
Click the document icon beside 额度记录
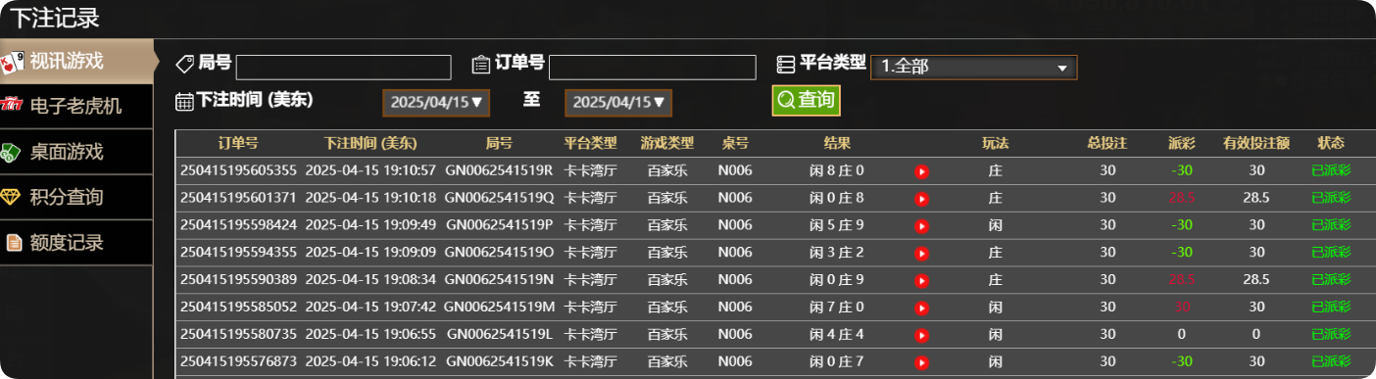point(14,242)
